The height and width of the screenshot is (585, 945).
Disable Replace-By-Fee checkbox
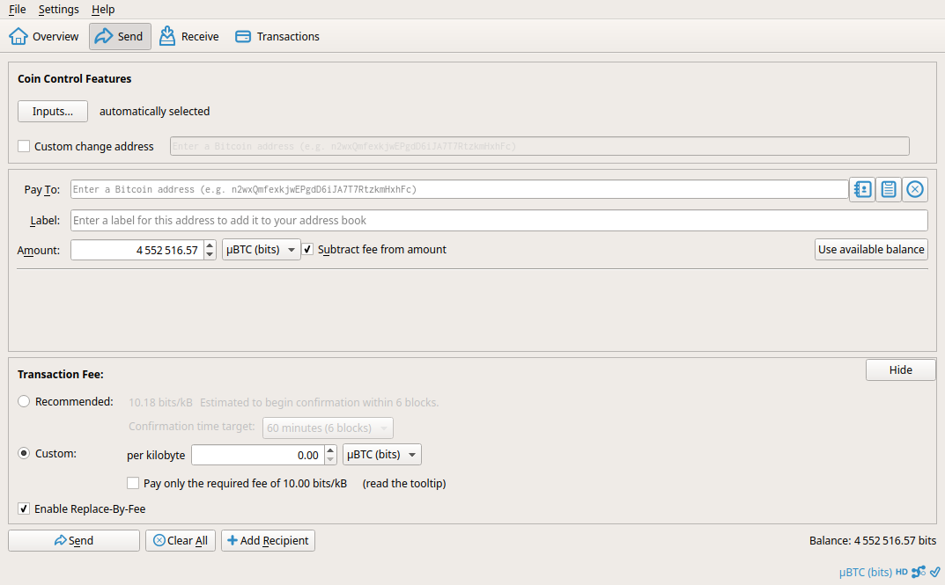click(24, 508)
